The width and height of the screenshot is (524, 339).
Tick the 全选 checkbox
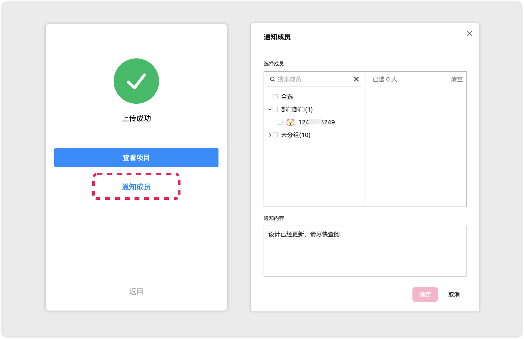pos(275,97)
